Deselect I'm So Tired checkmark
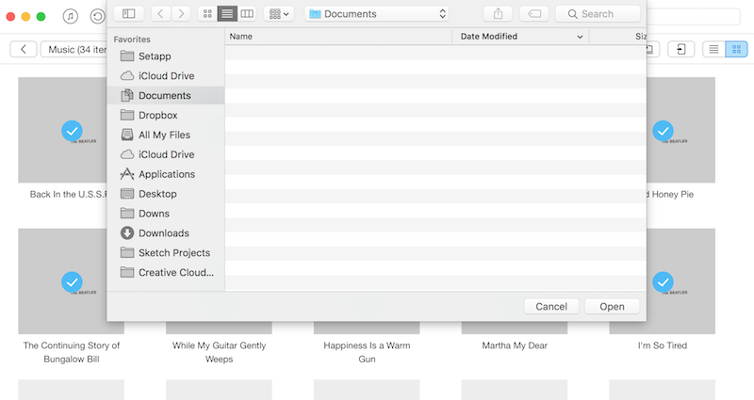This screenshot has height=400, width=754. [663, 281]
